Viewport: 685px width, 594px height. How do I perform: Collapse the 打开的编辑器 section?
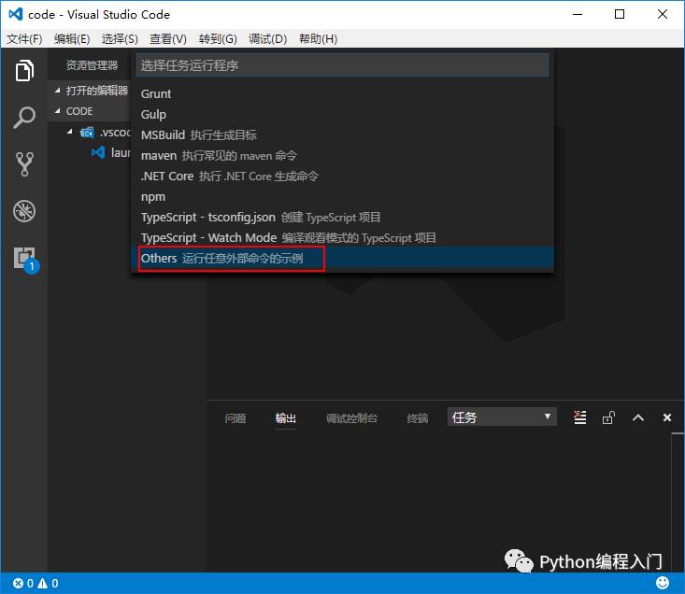coord(58,91)
